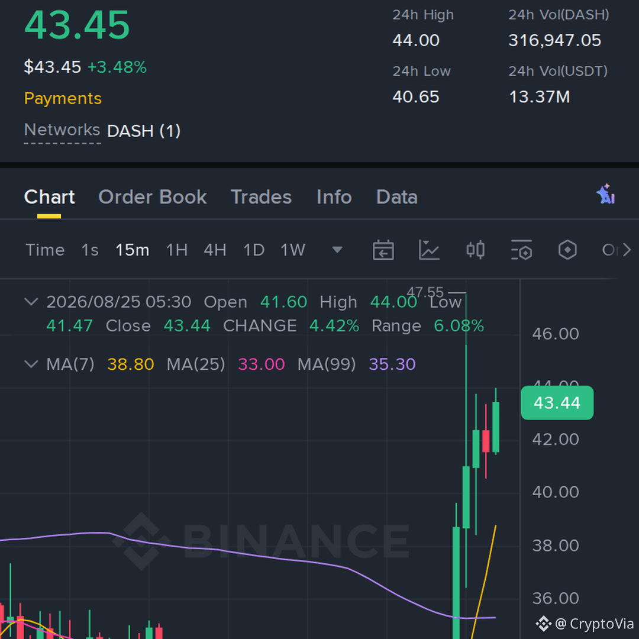This screenshot has width=639, height=639.
Task: Collapse the OHLC info row chevron
Action: 31,302
